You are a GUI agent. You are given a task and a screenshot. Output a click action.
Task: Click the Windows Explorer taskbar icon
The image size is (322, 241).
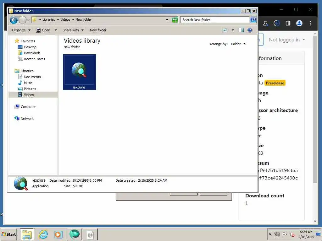click(x=27, y=234)
